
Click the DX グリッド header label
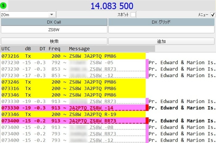tap(161, 22)
